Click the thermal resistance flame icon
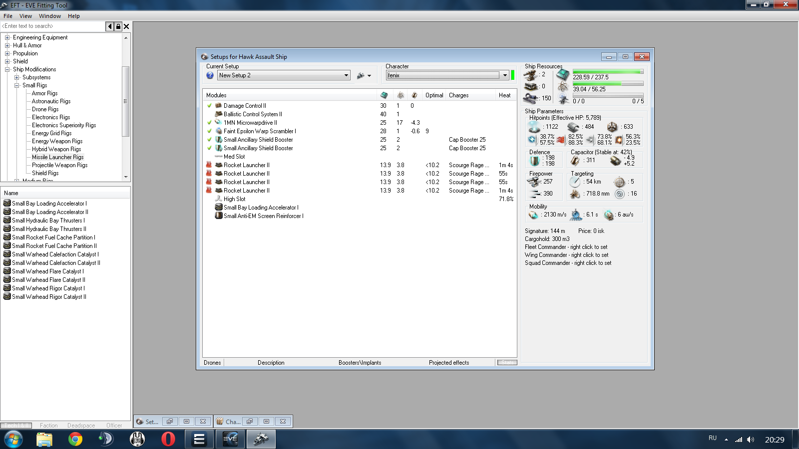 pyautogui.click(x=561, y=140)
